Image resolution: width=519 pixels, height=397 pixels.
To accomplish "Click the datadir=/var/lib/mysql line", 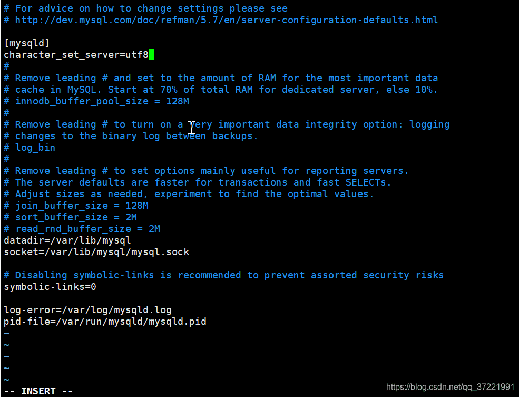I will (67, 240).
